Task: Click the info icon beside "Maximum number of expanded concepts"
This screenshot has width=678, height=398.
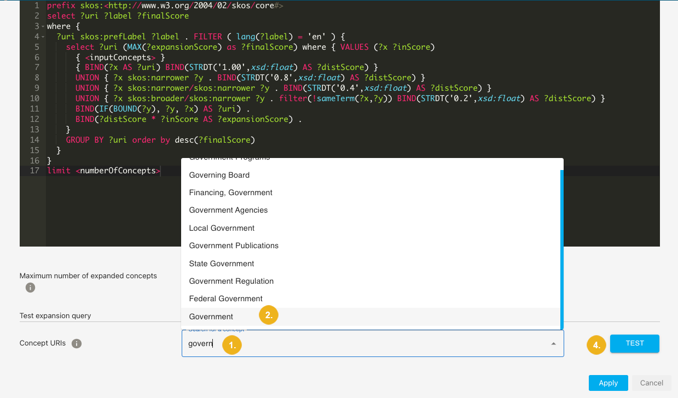Action: click(x=30, y=288)
